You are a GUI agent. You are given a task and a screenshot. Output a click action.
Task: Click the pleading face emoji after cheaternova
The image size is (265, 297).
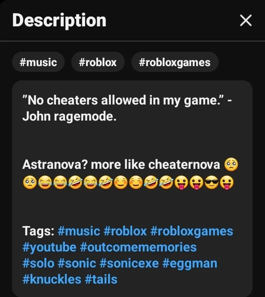(x=231, y=164)
